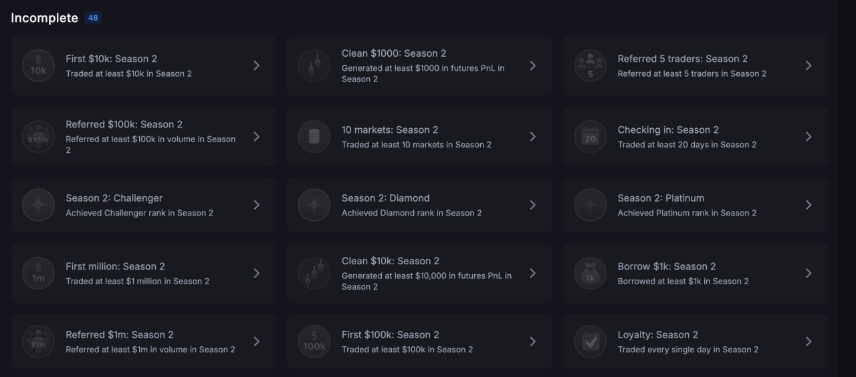856x377 pixels.
Task: Click the 100k badge icon for First $100k
Action: click(x=314, y=342)
